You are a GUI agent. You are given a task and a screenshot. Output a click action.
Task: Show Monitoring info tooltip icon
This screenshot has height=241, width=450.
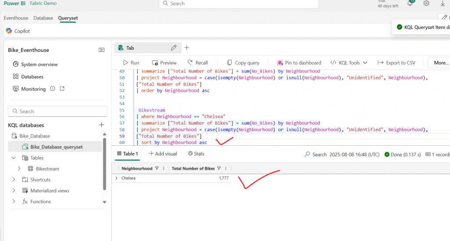pos(53,89)
